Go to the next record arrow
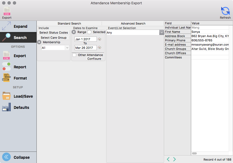Screen dimensions: 233x163 point(175,159)
